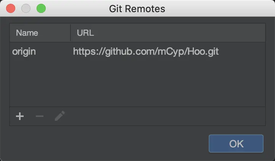The image size is (275, 161).
Task: Click the green zoom window button
Action: tap(41, 8)
